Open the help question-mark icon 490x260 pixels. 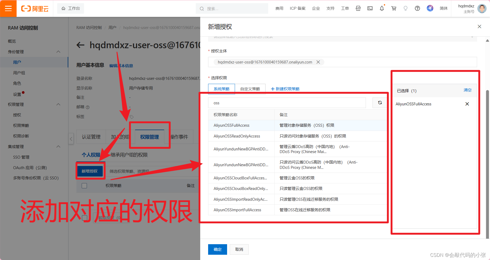tap(417, 8)
